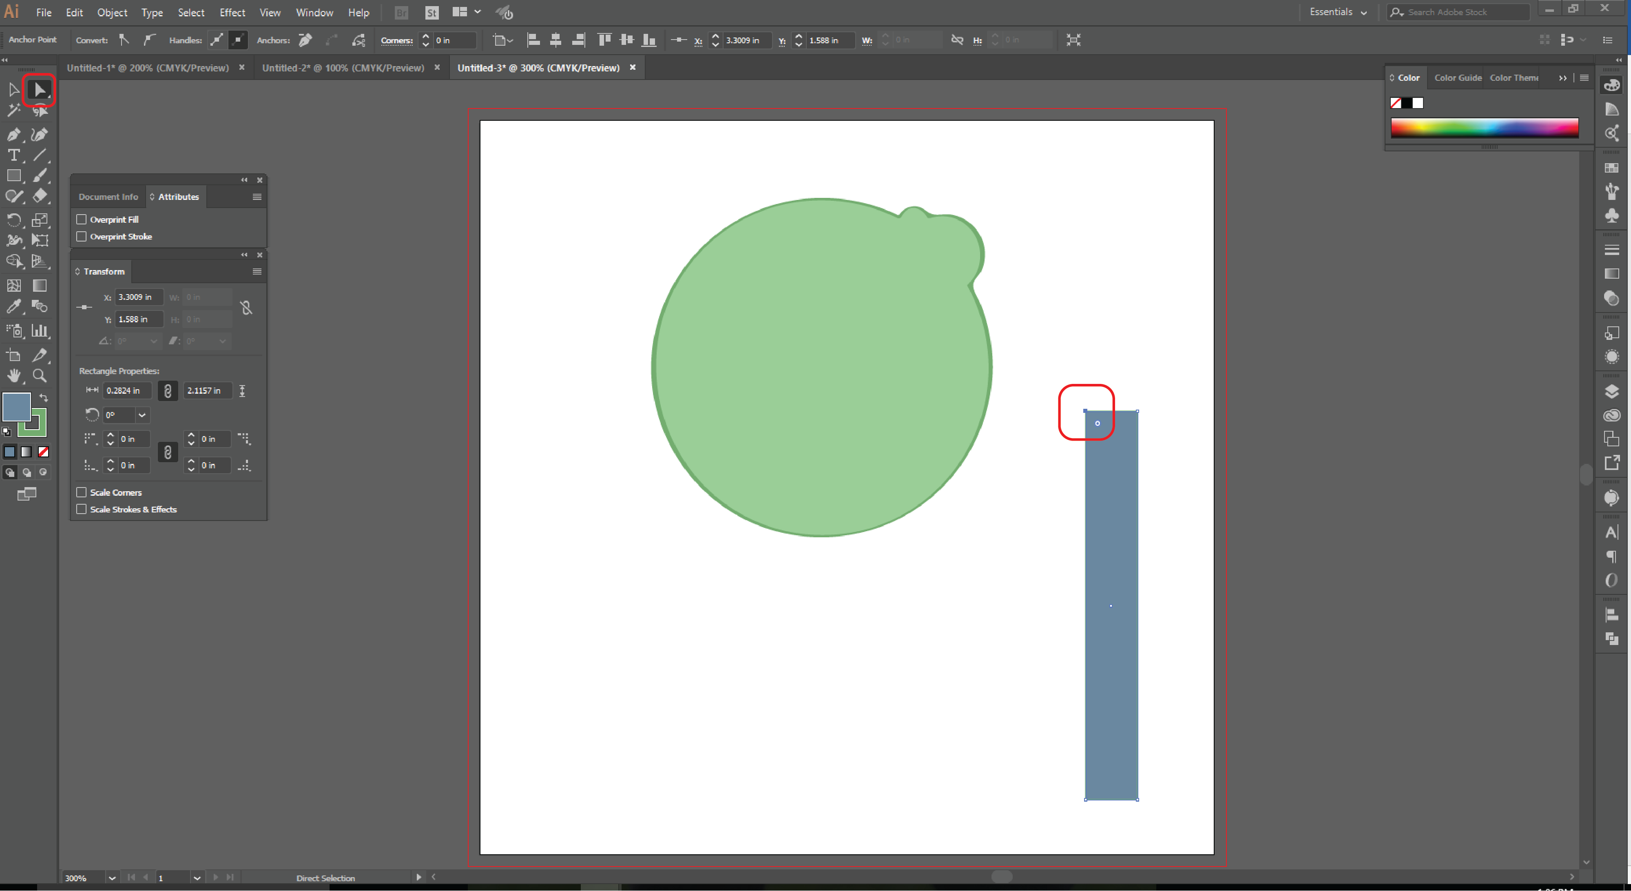Select the Rectangle tool

click(13, 176)
